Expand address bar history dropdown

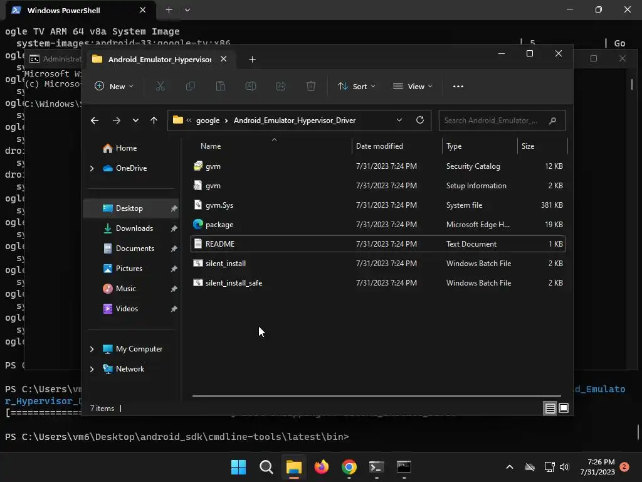399,120
